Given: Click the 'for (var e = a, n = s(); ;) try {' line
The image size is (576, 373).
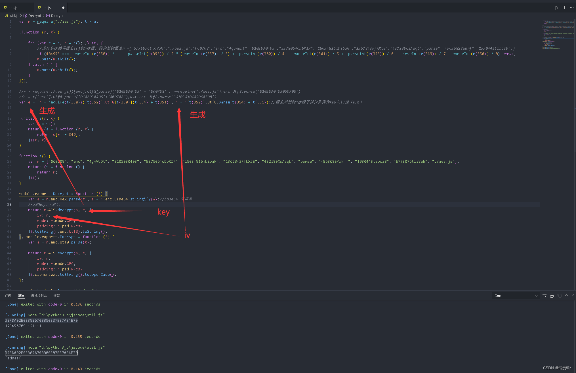Looking at the screenshot, I should coord(65,43).
